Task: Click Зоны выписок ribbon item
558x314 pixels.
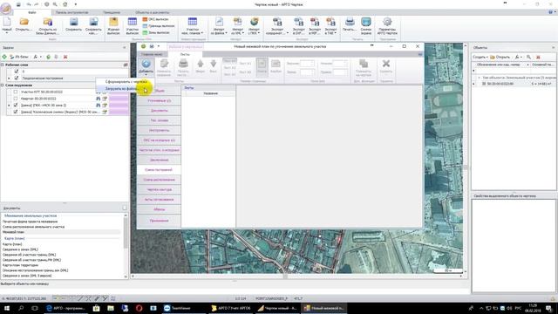Action: (x=156, y=32)
